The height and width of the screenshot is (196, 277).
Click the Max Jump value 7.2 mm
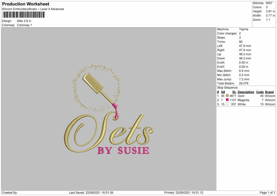[244, 79]
